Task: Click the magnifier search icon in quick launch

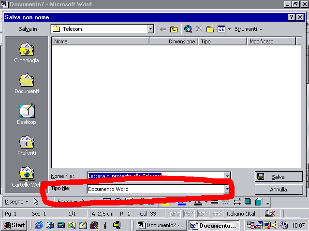Action: click(x=72, y=225)
